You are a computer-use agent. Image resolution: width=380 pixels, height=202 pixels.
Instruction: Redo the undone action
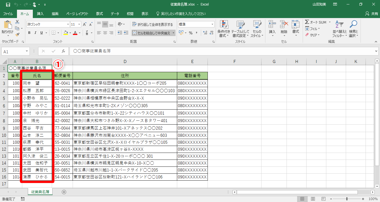25,5
